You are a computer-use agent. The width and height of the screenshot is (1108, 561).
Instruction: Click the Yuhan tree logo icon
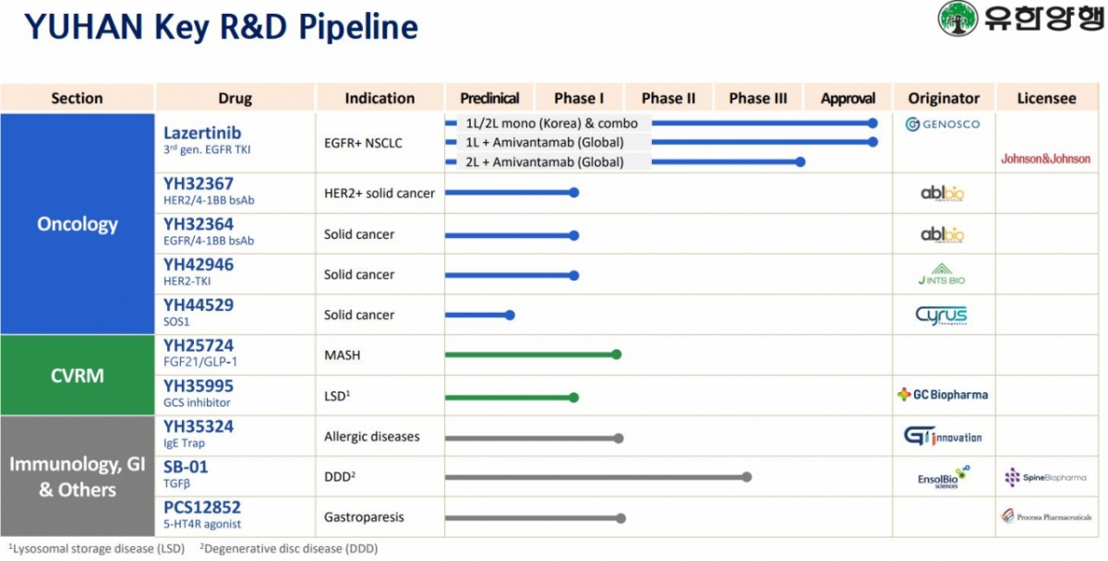(958, 18)
